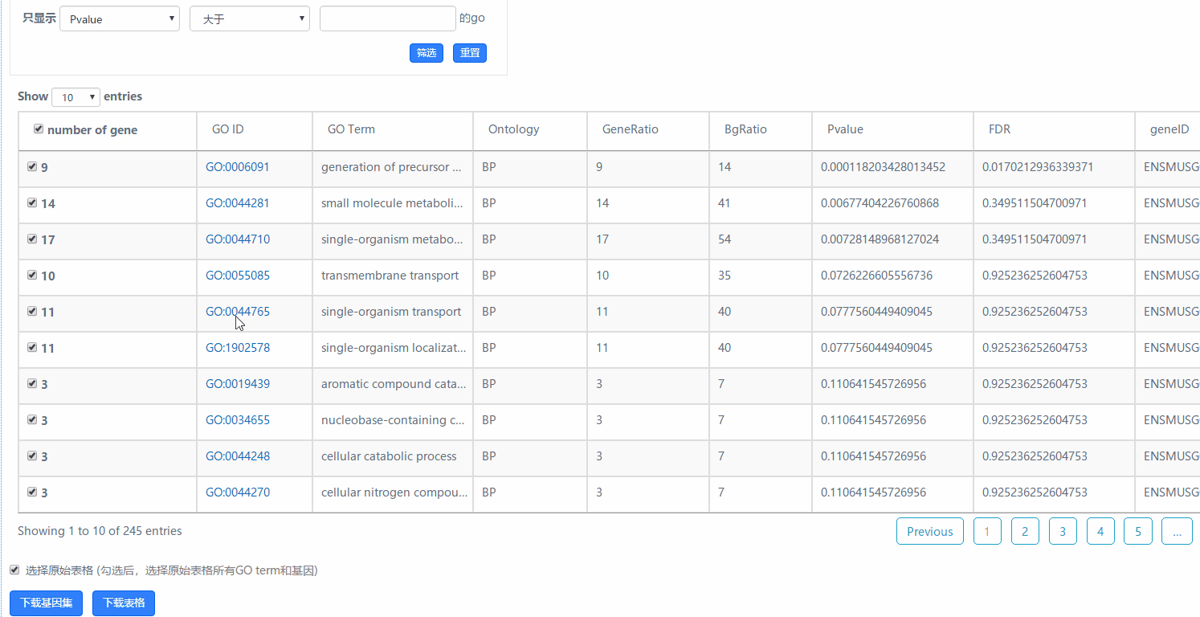
Task: Click the 筛选 filter button
Action: coord(427,53)
